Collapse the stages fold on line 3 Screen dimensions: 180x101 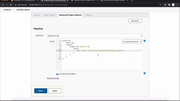tap(61, 45)
